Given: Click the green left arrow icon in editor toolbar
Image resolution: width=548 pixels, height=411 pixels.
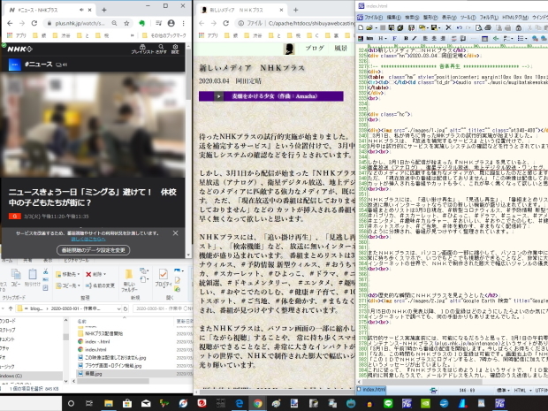Looking at the screenshot, I should [x=495, y=38].
